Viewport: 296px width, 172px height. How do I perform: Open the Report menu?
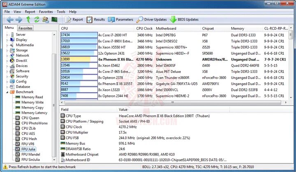30,12
